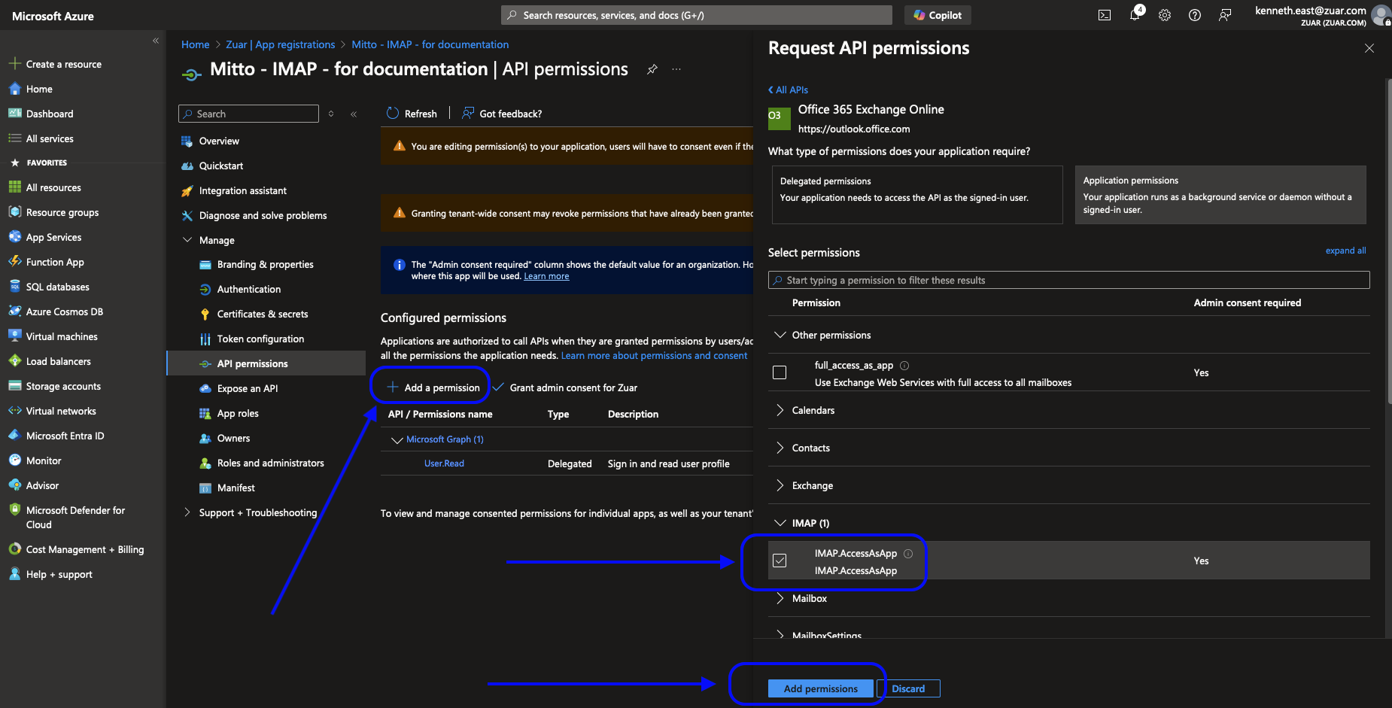Open Cloud Shell icon in top bar
This screenshot has width=1392, height=708.
click(1104, 15)
